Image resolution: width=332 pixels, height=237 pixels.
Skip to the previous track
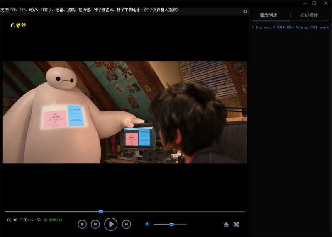(x=95, y=224)
